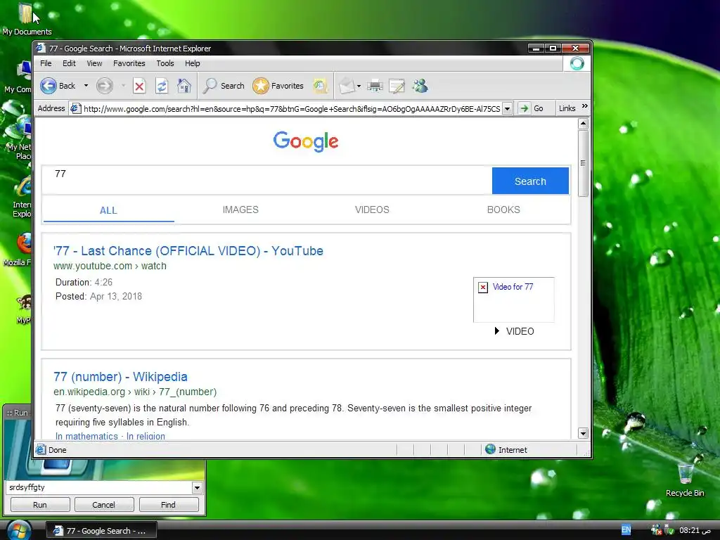This screenshot has width=720, height=540.
Task: Open Favorites star panel
Action: coord(278,86)
